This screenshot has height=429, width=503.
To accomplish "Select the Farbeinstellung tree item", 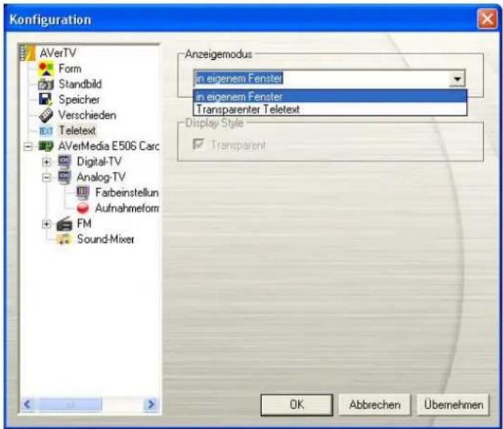I will [x=127, y=193].
